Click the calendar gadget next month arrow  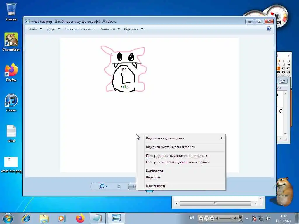click(x=288, y=56)
